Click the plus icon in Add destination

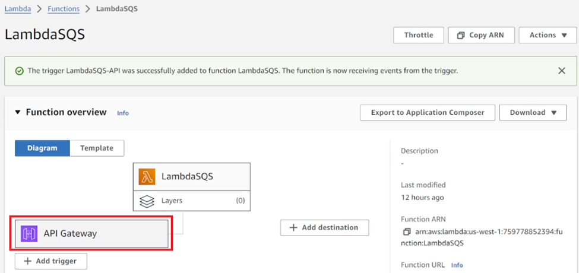coord(293,228)
